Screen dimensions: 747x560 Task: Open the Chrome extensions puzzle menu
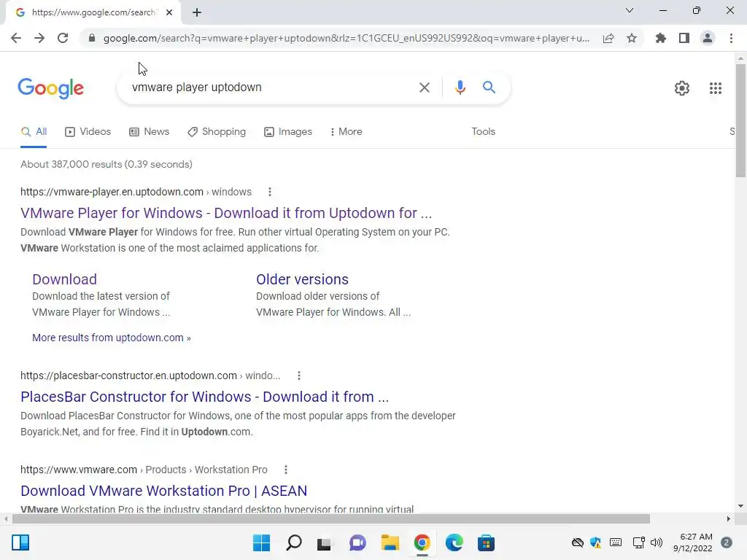661,38
